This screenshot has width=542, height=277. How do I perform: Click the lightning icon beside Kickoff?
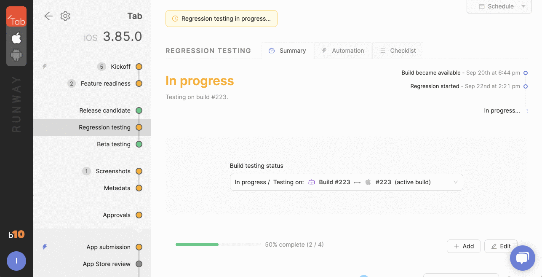click(x=45, y=67)
